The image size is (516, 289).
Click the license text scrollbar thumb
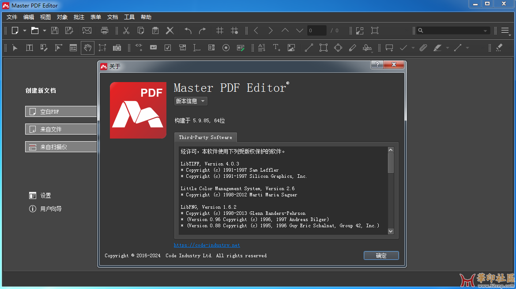click(391, 163)
